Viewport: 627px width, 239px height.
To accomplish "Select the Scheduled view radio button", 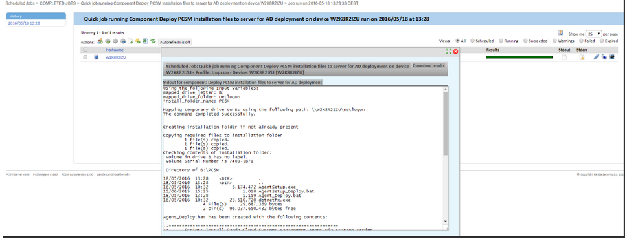I will (473, 41).
